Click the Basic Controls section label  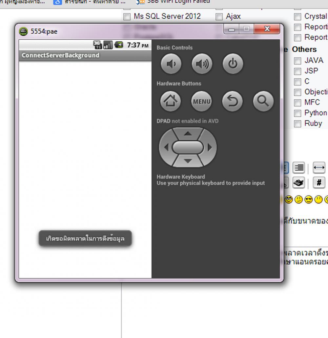174,48
